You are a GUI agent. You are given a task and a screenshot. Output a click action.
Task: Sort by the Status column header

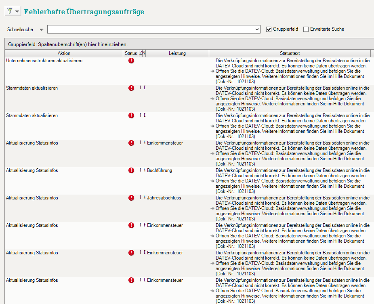(x=131, y=53)
